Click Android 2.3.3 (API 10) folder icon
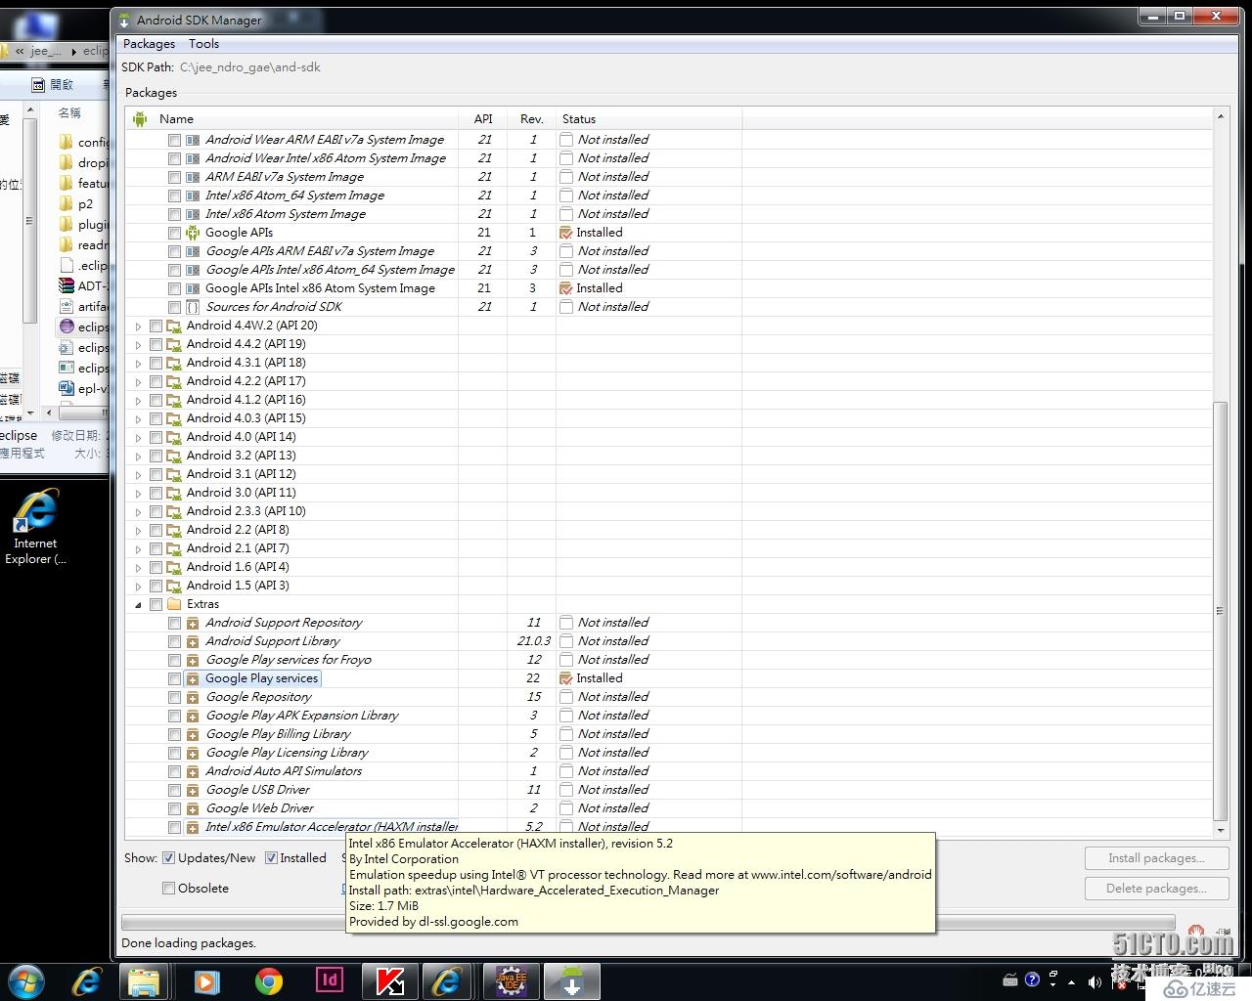The height and width of the screenshot is (1001, 1252). [174, 511]
